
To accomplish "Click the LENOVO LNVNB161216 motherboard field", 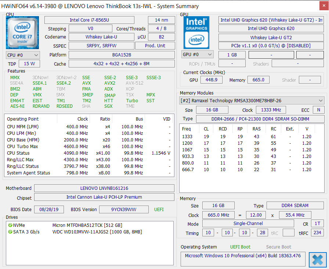I will (104, 188).
